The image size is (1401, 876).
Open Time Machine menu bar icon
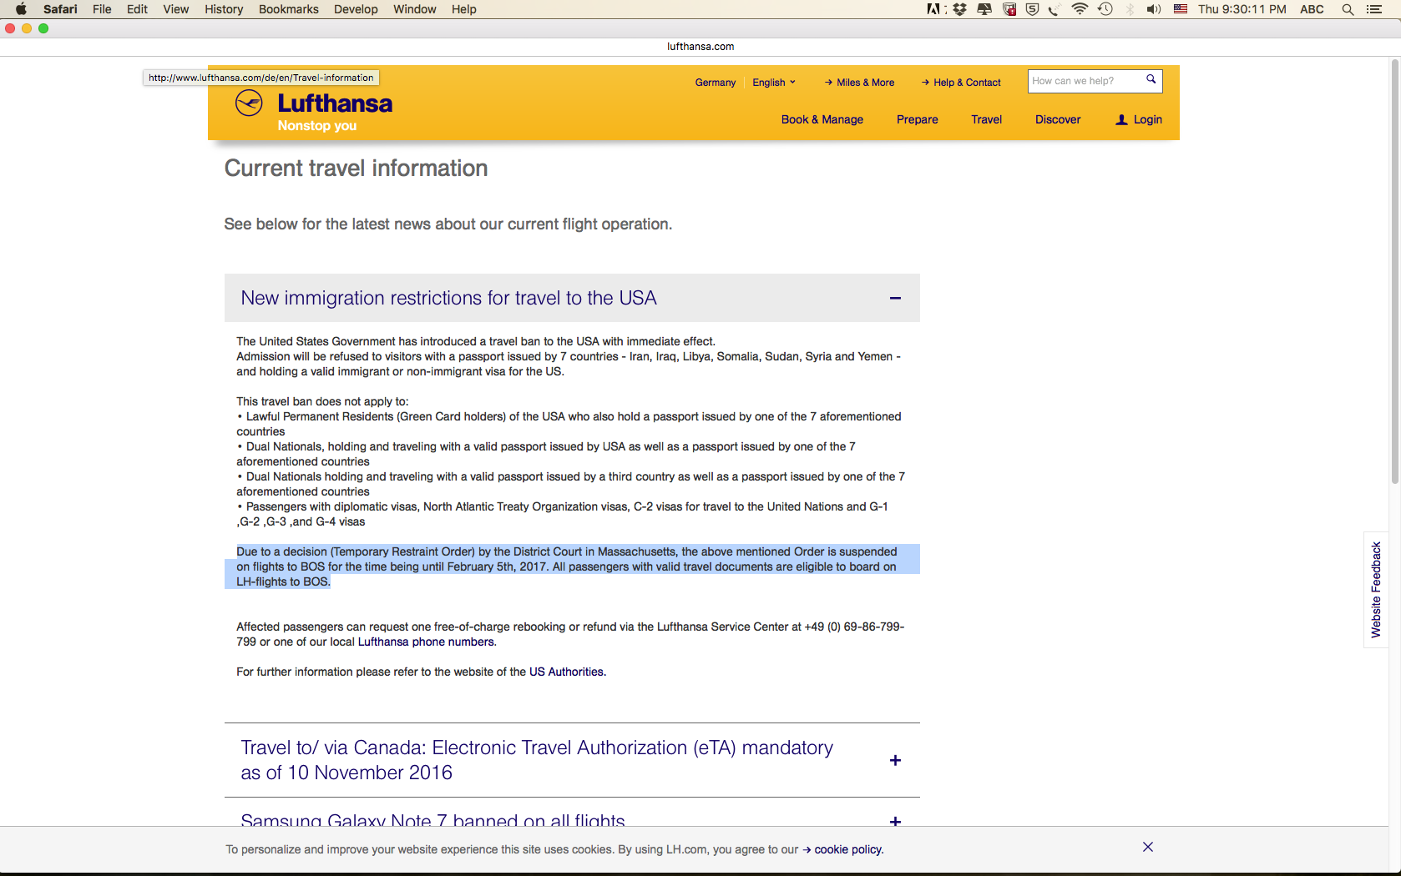[x=1105, y=9]
